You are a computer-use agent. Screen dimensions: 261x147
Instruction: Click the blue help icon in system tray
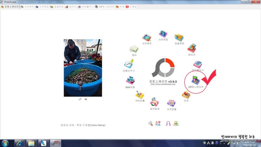216,143
